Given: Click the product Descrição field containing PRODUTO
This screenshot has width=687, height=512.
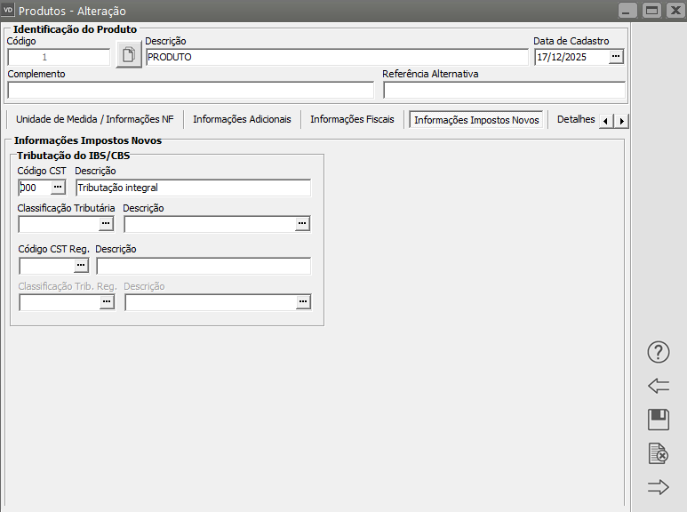Looking at the screenshot, I should pyautogui.click(x=336, y=57).
